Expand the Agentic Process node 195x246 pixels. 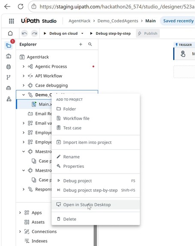click(x=24, y=67)
